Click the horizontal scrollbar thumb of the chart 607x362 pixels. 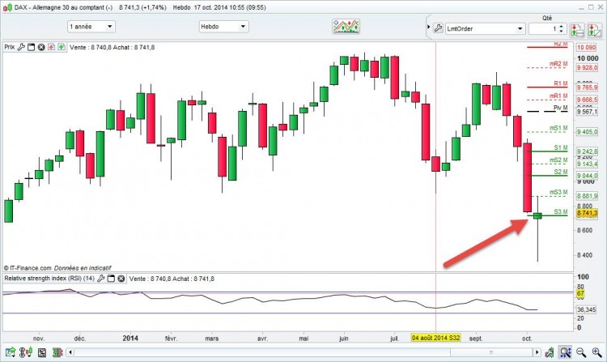coord(491,352)
